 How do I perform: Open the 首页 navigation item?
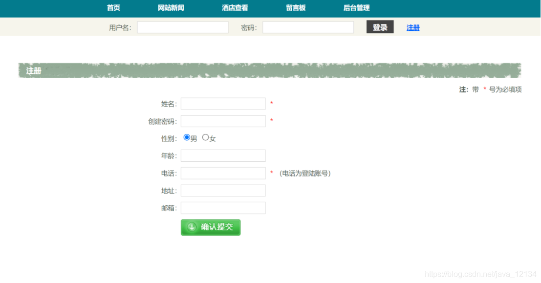pos(113,8)
